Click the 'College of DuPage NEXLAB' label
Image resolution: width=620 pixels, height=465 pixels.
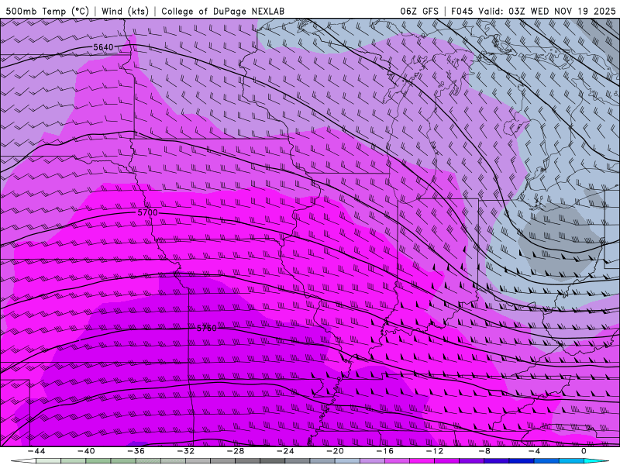pyautogui.click(x=222, y=11)
